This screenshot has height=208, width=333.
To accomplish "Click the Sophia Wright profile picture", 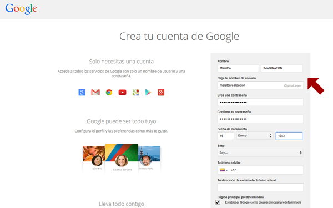I will pos(122,161).
